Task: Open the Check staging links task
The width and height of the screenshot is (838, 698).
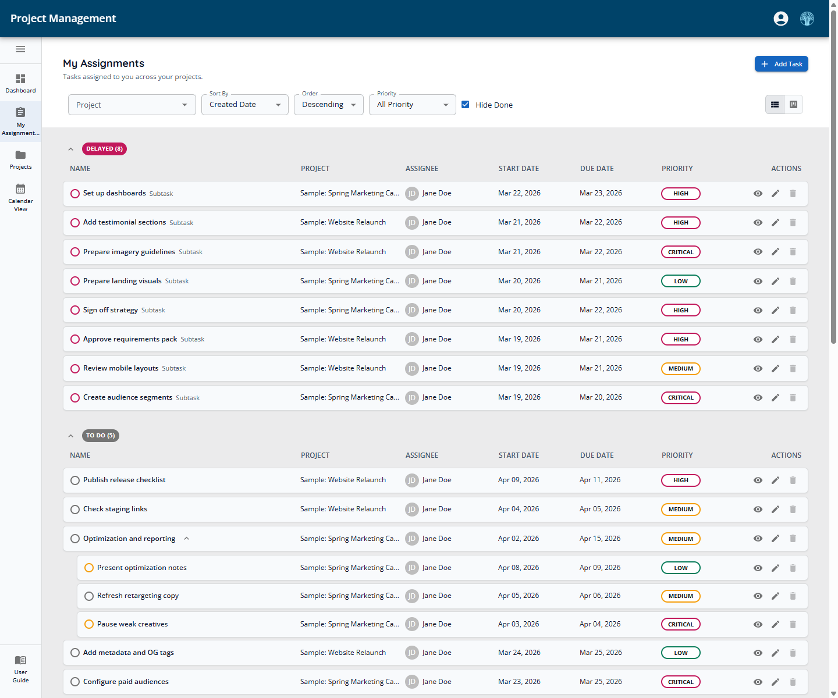Action: pos(115,509)
